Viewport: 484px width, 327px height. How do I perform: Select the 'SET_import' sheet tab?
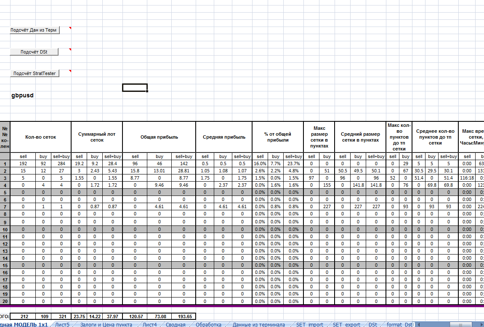point(310,324)
